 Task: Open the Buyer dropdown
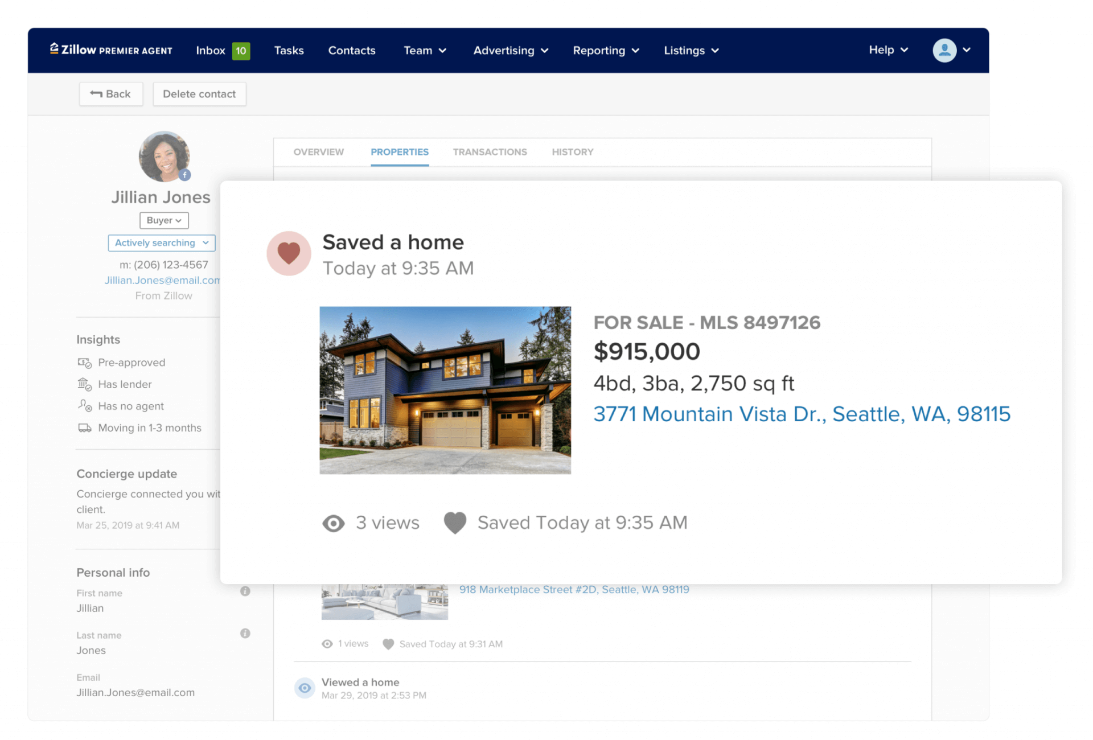click(163, 220)
